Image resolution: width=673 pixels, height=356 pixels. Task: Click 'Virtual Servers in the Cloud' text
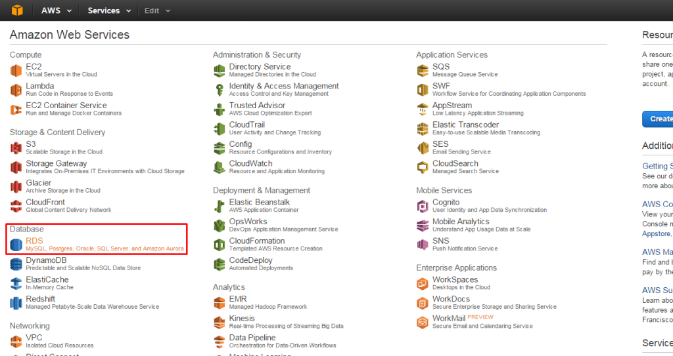point(61,74)
